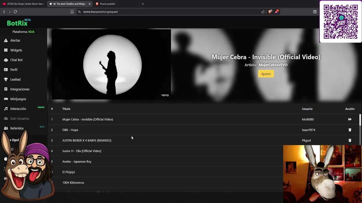Image resolution: width=362 pixels, height=203 pixels.
Task: Go forward in browser history
Action: coord(10,12)
